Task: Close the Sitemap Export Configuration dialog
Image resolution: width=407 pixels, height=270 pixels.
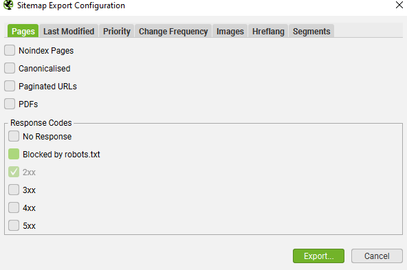Action: tap(399, 5)
